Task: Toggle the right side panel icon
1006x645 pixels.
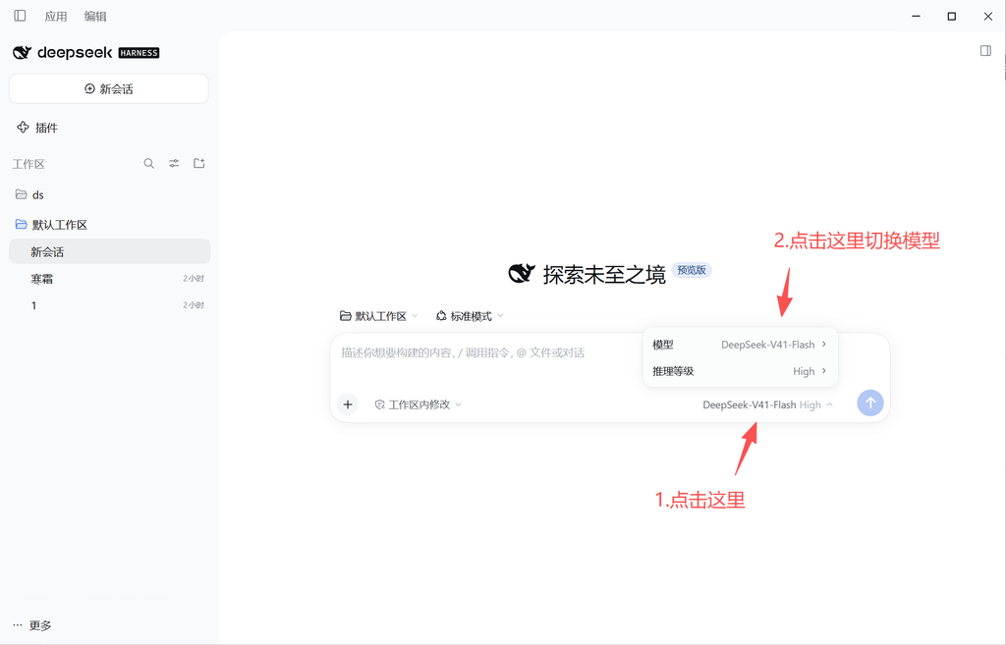Action: point(985,51)
